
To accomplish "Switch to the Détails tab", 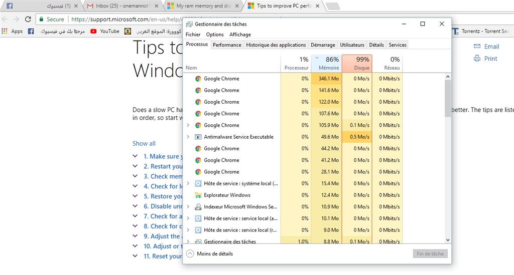I will click(376, 45).
